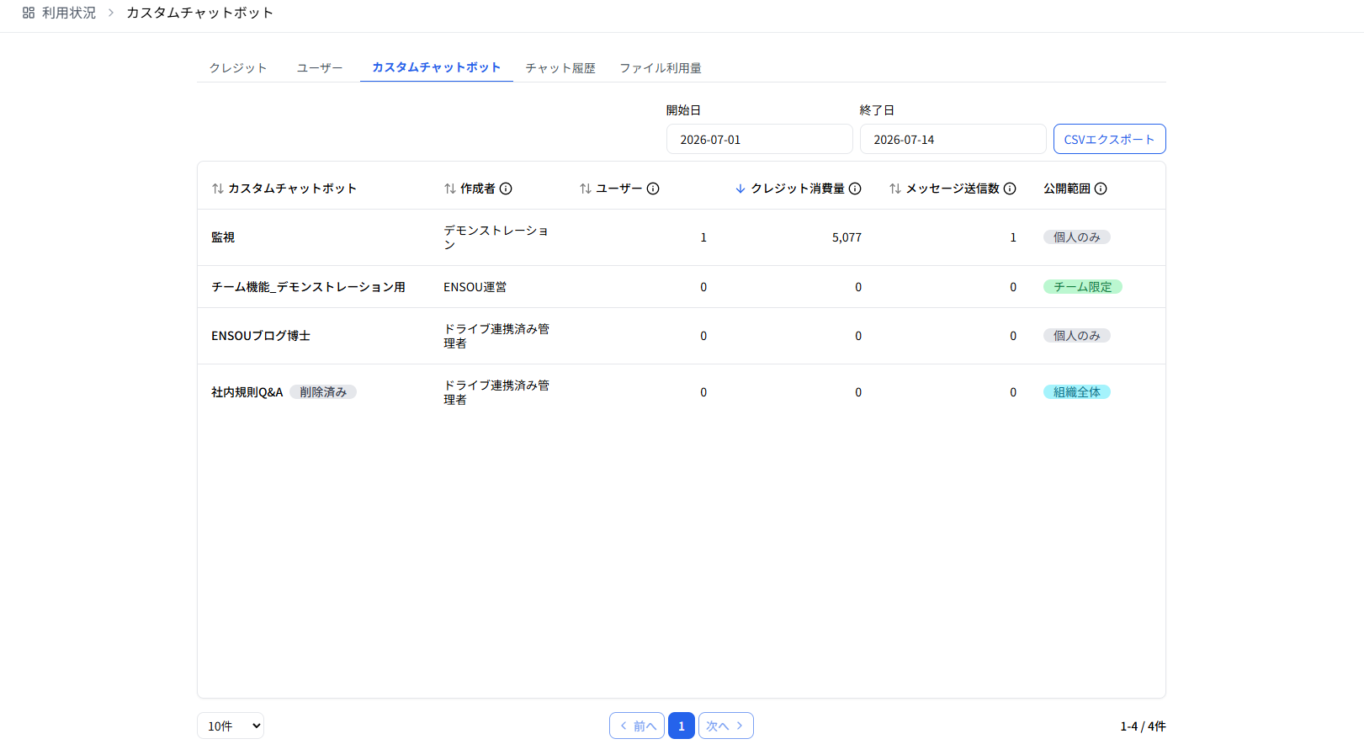
Task: Show info tooltip for ユーザー column
Action: point(653,189)
